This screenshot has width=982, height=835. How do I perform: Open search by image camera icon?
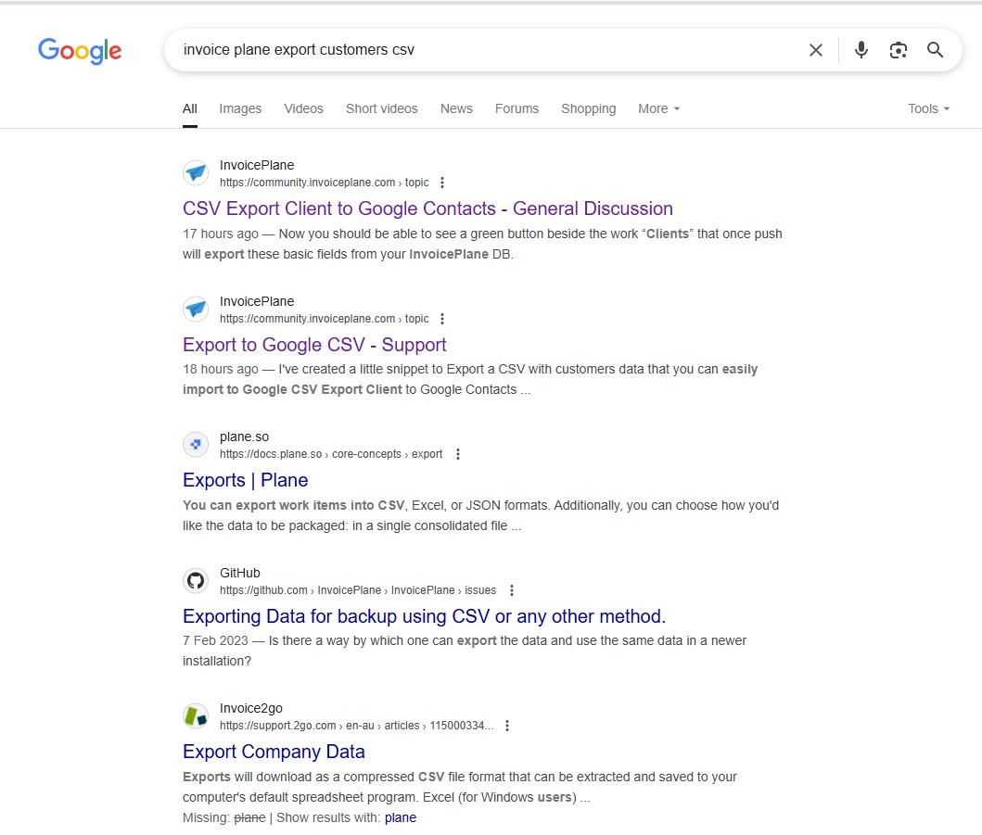click(898, 50)
